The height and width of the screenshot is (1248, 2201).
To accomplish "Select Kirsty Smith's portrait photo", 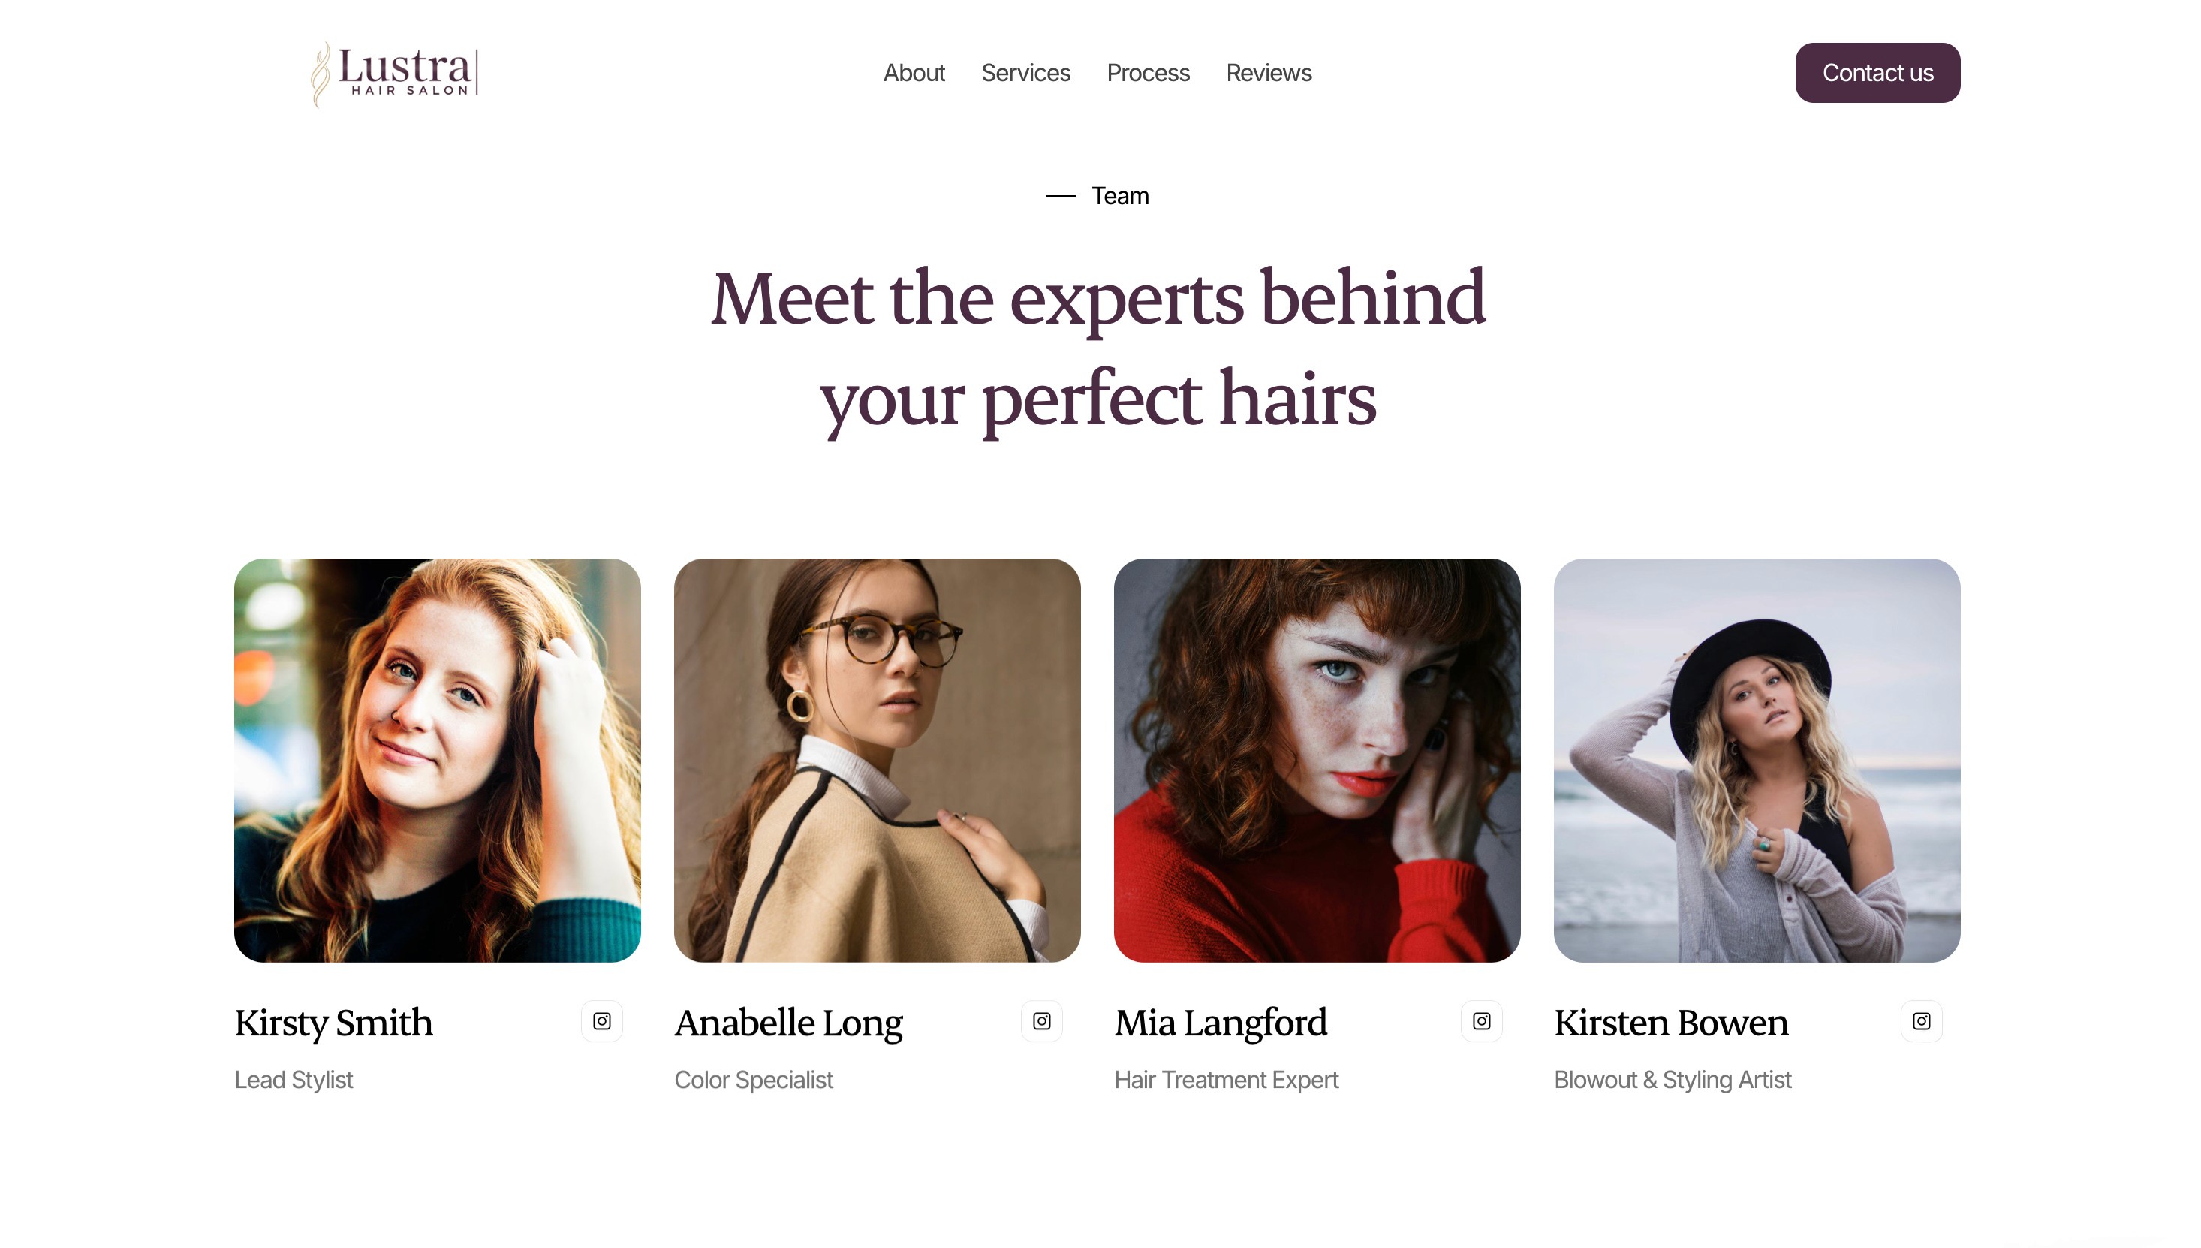I will (x=437, y=760).
